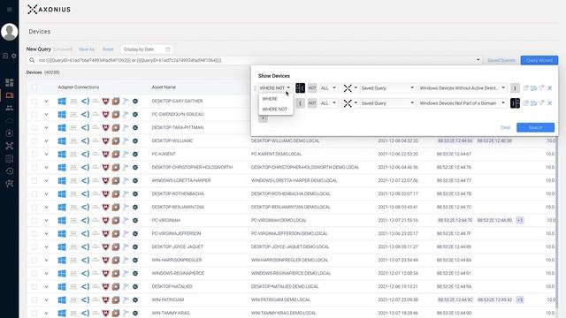Viewport: 566px width, 318px height.
Task: Click the Windows adapter icon for DESKTOP-GARY-GAITHER
Action: click(x=62, y=101)
